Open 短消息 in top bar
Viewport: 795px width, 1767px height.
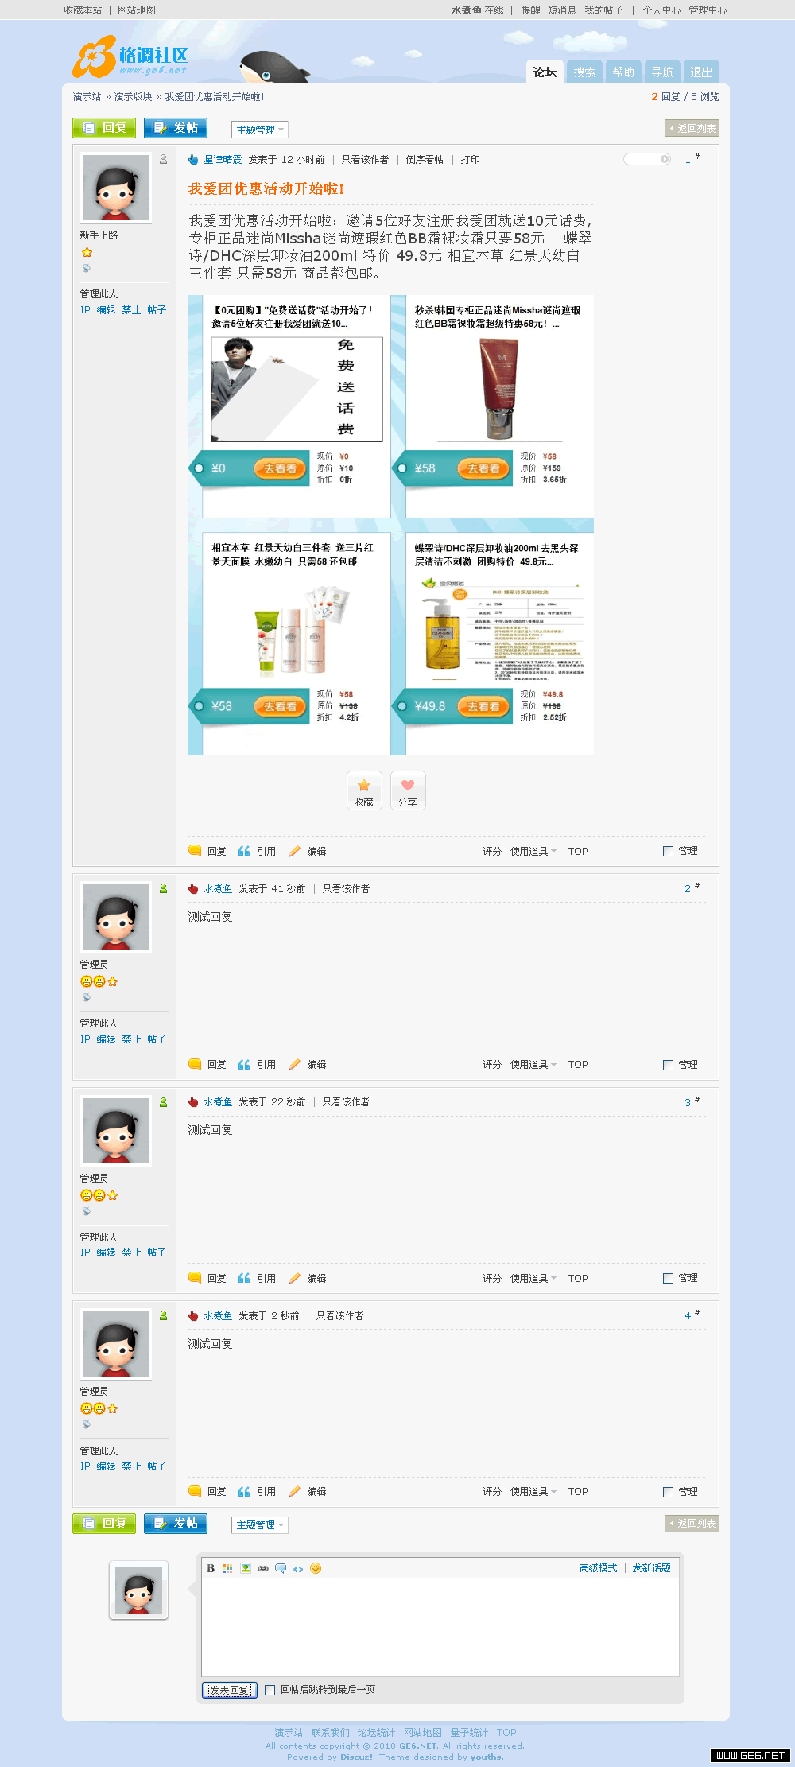coord(562,10)
